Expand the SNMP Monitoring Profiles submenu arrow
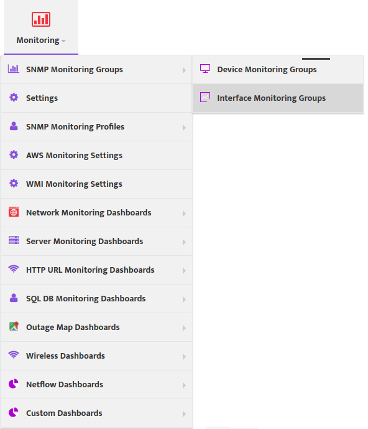The width and height of the screenshot is (368, 429). [x=184, y=128]
